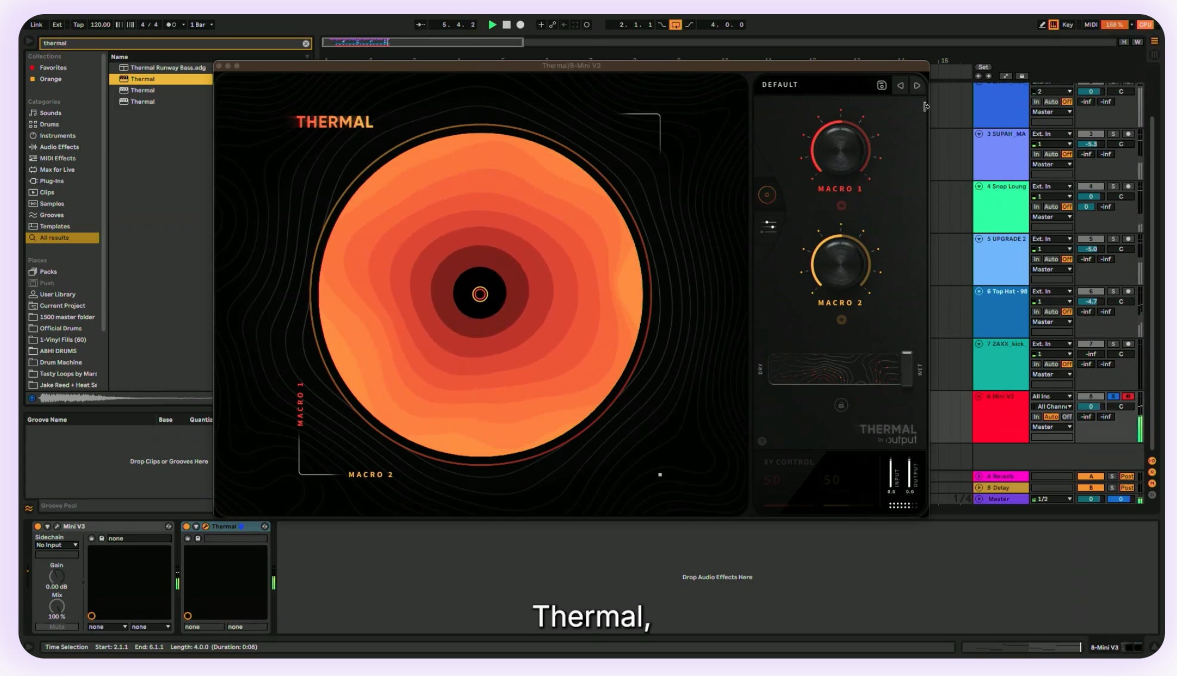Click the Session Record circle icon
Viewport: 1177px width, 676px height.
[x=587, y=24]
